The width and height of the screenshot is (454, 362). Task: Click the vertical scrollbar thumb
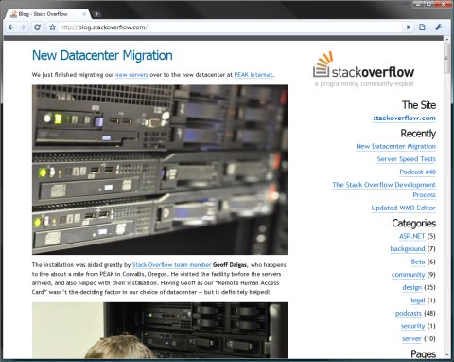(x=446, y=58)
